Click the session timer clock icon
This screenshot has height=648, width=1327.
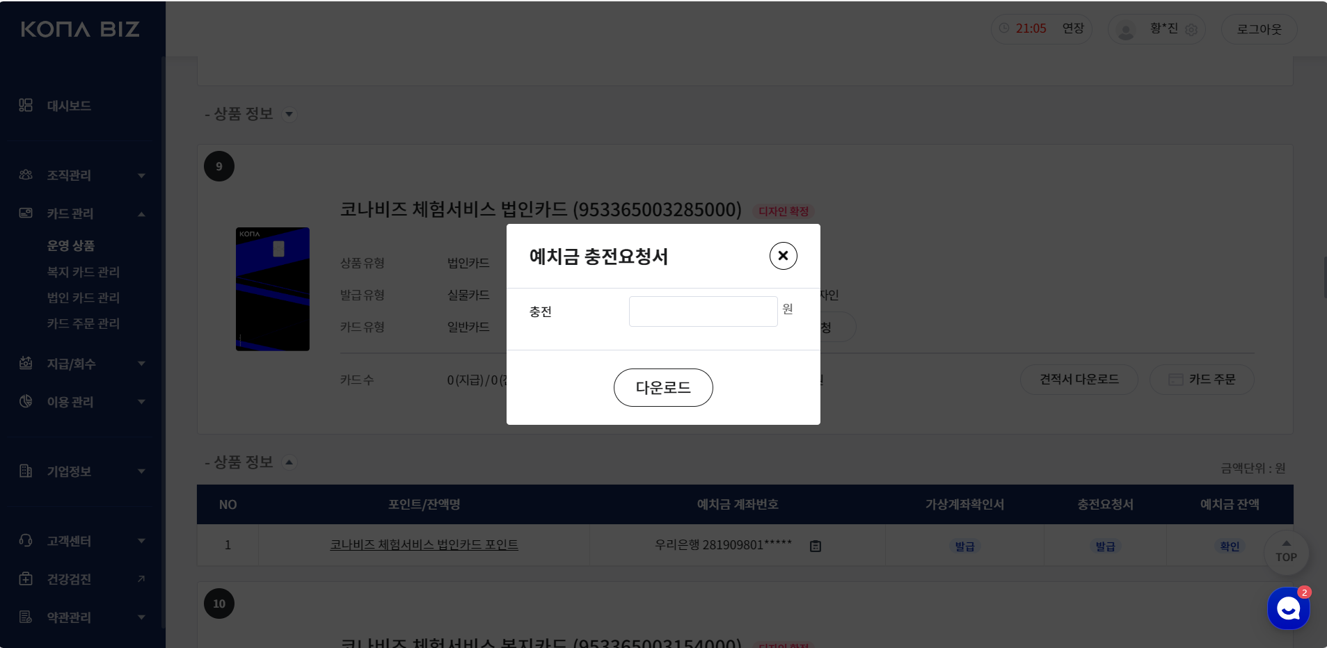(1004, 29)
